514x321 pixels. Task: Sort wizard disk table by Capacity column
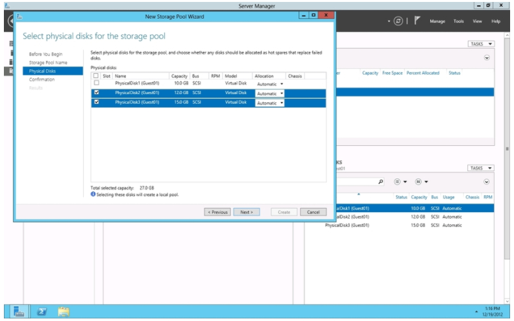coord(180,76)
